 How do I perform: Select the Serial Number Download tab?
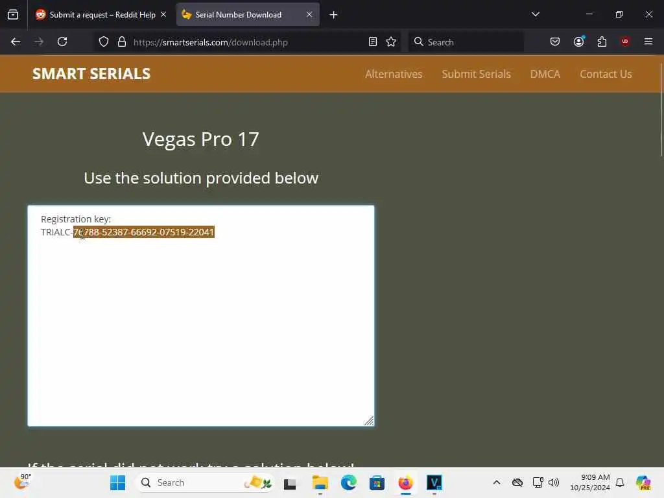(248, 14)
